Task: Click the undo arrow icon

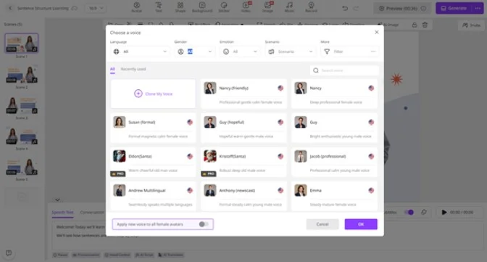Action: tap(345, 9)
